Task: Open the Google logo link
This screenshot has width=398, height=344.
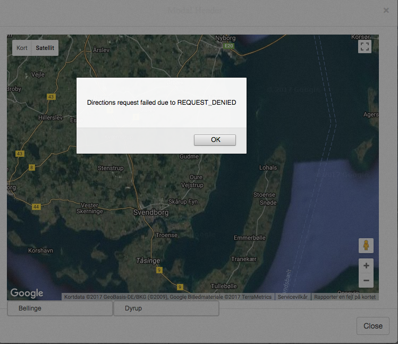Action: coord(27,293)
